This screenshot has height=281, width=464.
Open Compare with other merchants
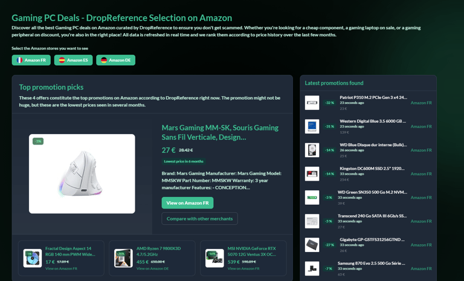tap(200, 219)
